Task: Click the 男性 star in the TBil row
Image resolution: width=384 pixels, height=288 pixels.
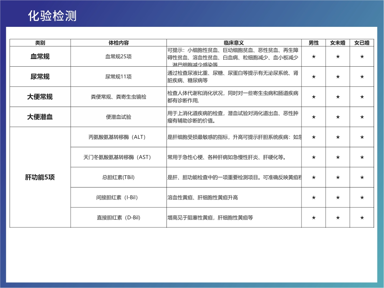Action: (x=313, y=177)
